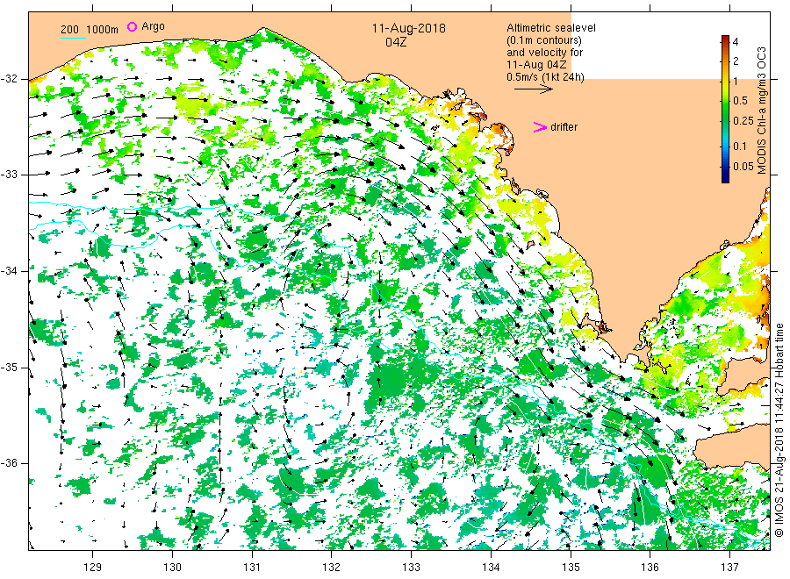Screen dimensions: 790x579
Task: Click the longitude axis label '137'
Action: click(x=729, y=568)
